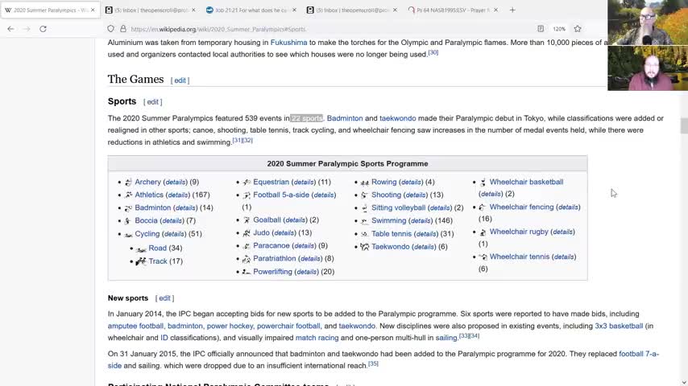Open the Sitting volleyball link
Screen dimensions: 688x386
[x=399, y=207]
